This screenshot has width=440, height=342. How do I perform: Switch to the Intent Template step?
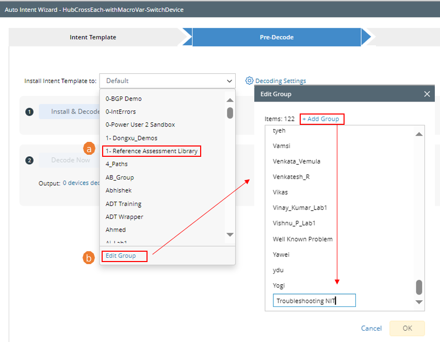(93, 37)
